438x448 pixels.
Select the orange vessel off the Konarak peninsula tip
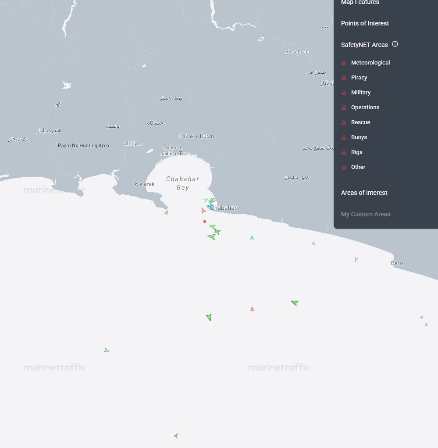pos(166,212)
